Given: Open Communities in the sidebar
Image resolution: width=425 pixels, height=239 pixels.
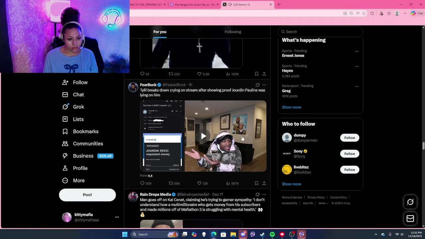Looking at the screenshot, I should point(83,144).
